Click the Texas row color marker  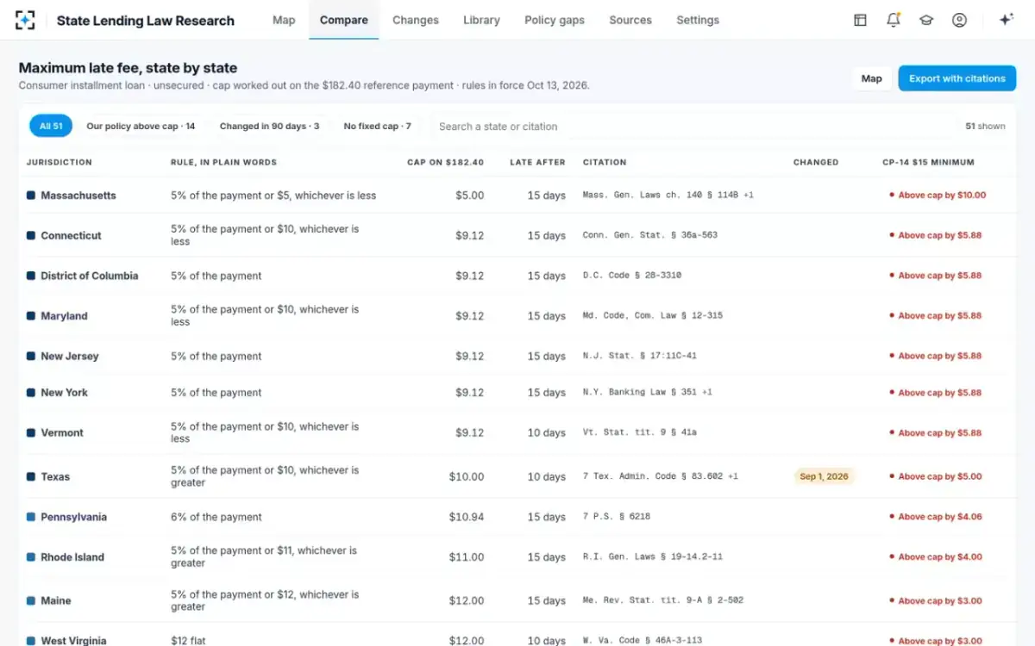coord(31,476)
